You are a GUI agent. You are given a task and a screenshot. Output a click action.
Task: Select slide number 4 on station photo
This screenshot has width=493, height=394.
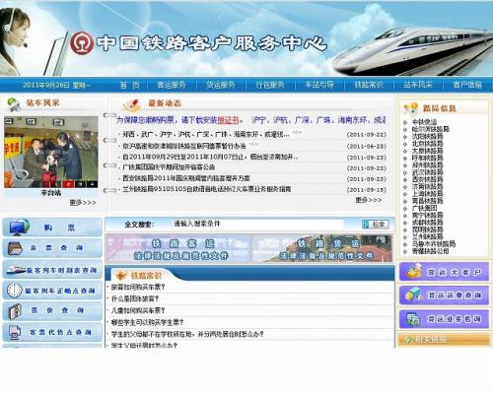point(93,184)
